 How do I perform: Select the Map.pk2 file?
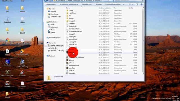(x=72, y=34)
